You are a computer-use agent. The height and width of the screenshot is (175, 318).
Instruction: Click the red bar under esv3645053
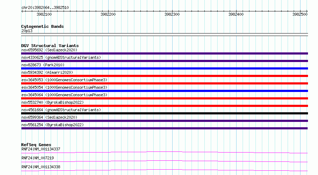(x=164, y=83)
